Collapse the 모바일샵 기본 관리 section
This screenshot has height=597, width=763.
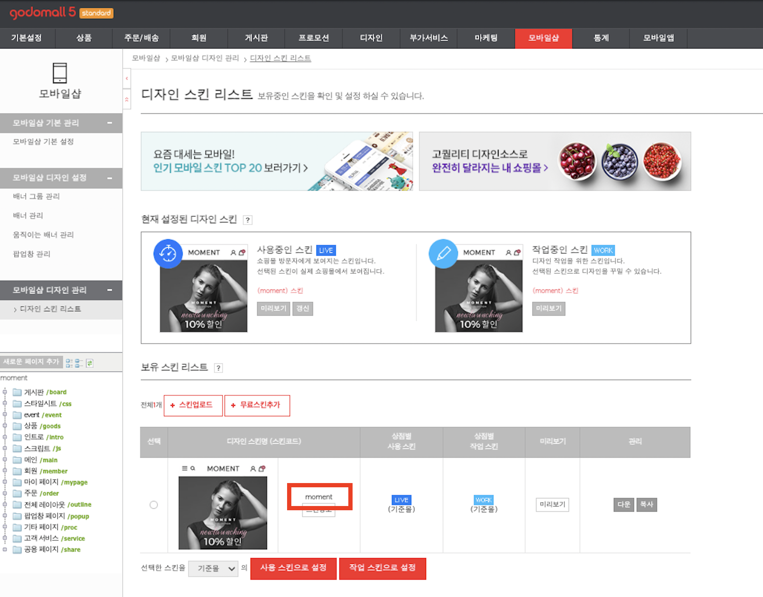pyautogui.click(x=110, y=123)
